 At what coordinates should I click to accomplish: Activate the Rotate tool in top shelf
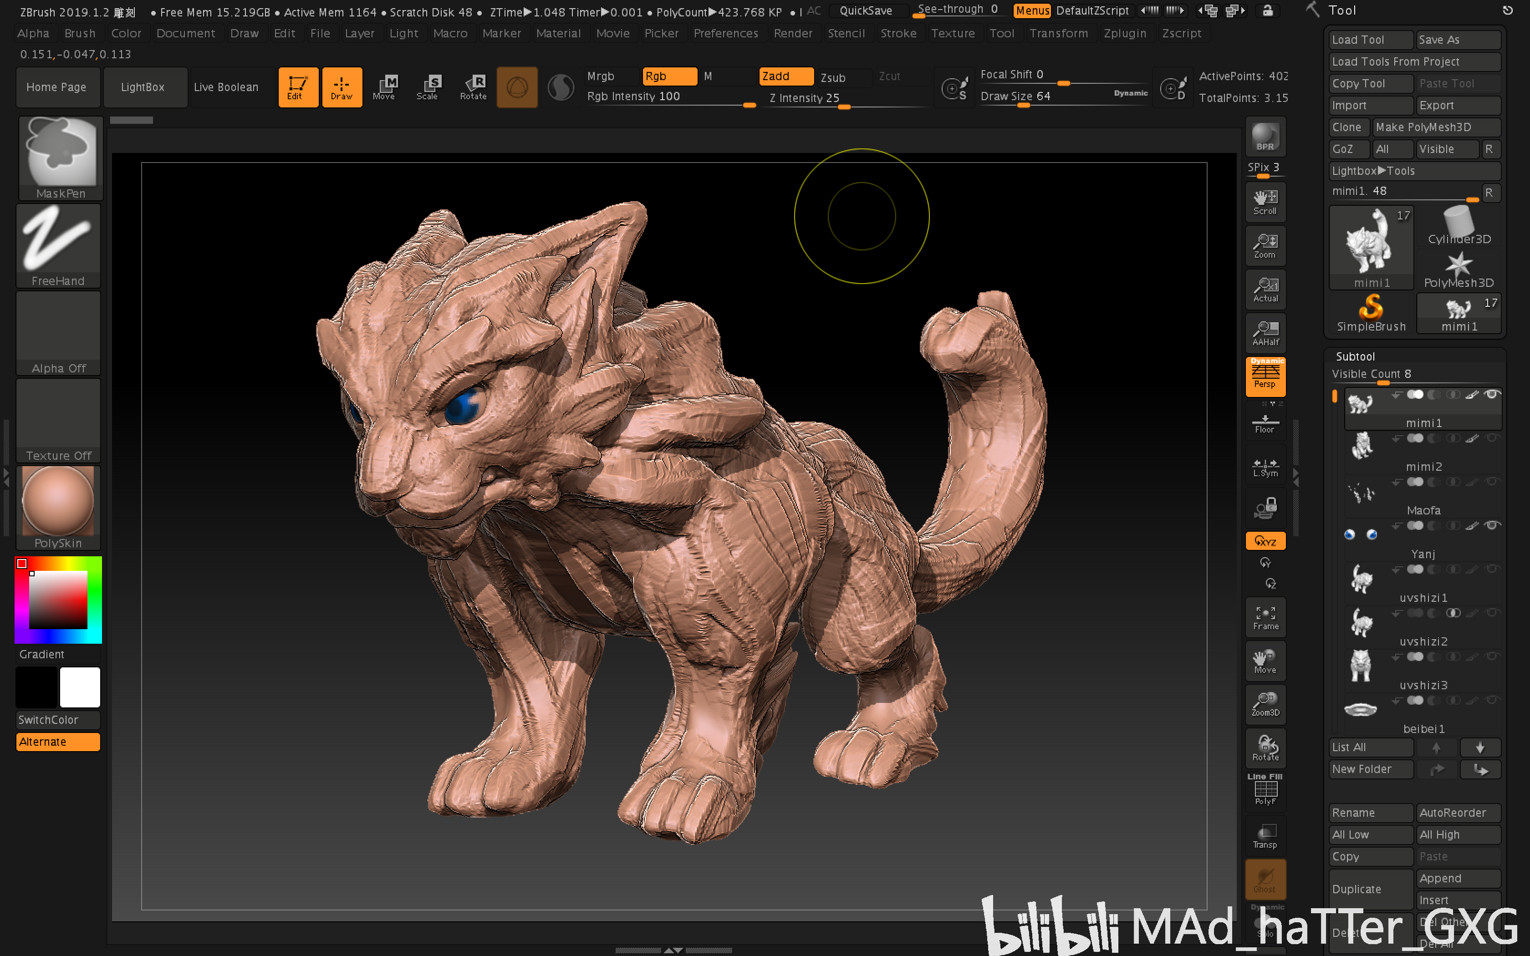click(473, 87)
